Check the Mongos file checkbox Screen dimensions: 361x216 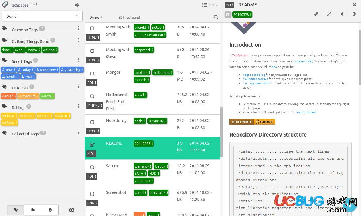[92, 73]
